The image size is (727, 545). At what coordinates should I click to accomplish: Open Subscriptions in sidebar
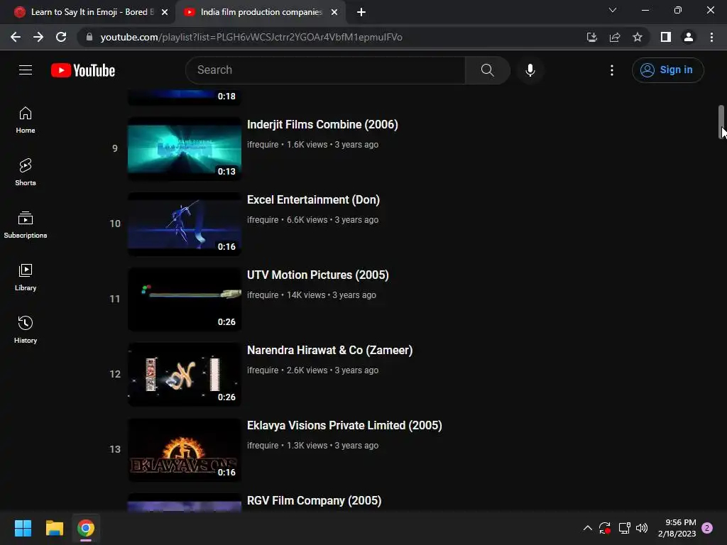pos(26,225)
